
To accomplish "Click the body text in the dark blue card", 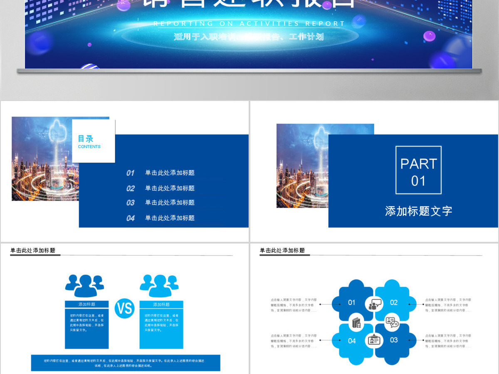I will [x=86, y=322].
